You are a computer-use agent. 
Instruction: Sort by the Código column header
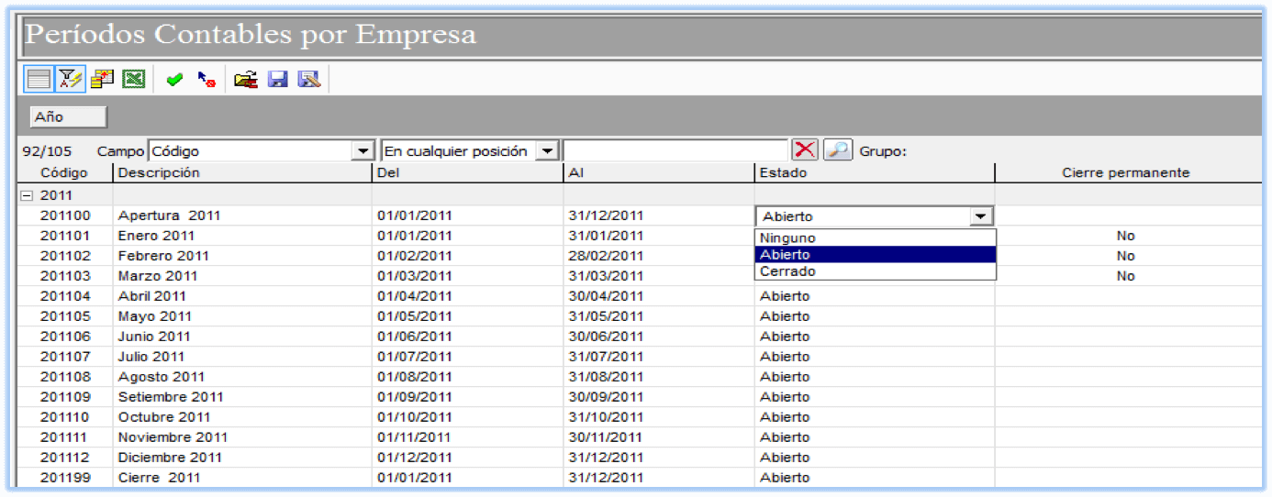[x=64, y=172]
